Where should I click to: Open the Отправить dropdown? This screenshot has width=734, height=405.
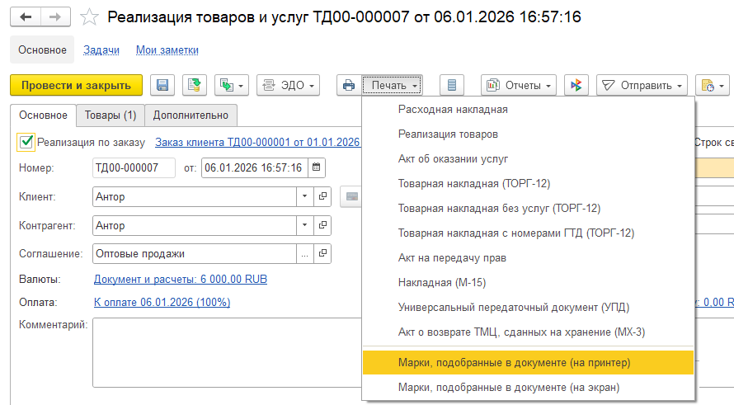click(x=642, y=85)
